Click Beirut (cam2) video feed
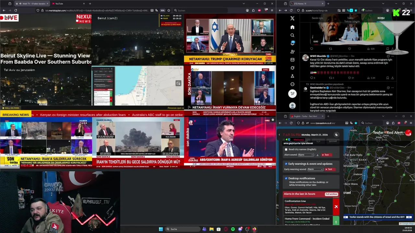The image size is (415, 233). coord(138,39)
